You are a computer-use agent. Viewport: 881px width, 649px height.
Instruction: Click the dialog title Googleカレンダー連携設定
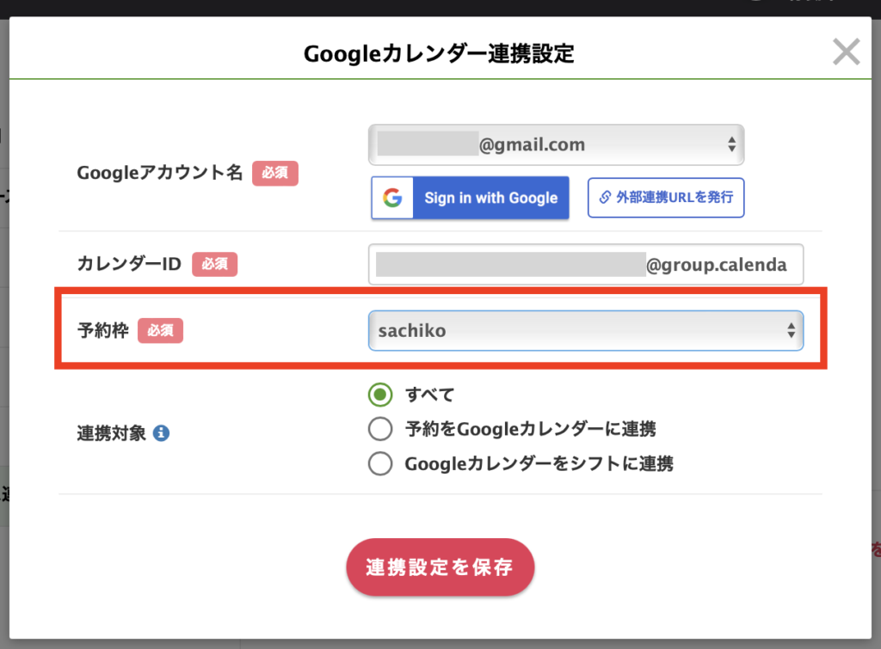point(439,54)
